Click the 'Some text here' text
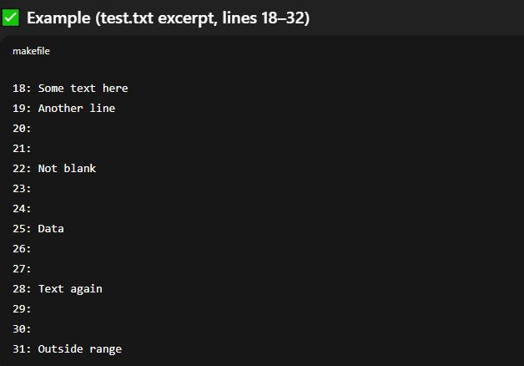524x366 pixels. click(83, 88)
